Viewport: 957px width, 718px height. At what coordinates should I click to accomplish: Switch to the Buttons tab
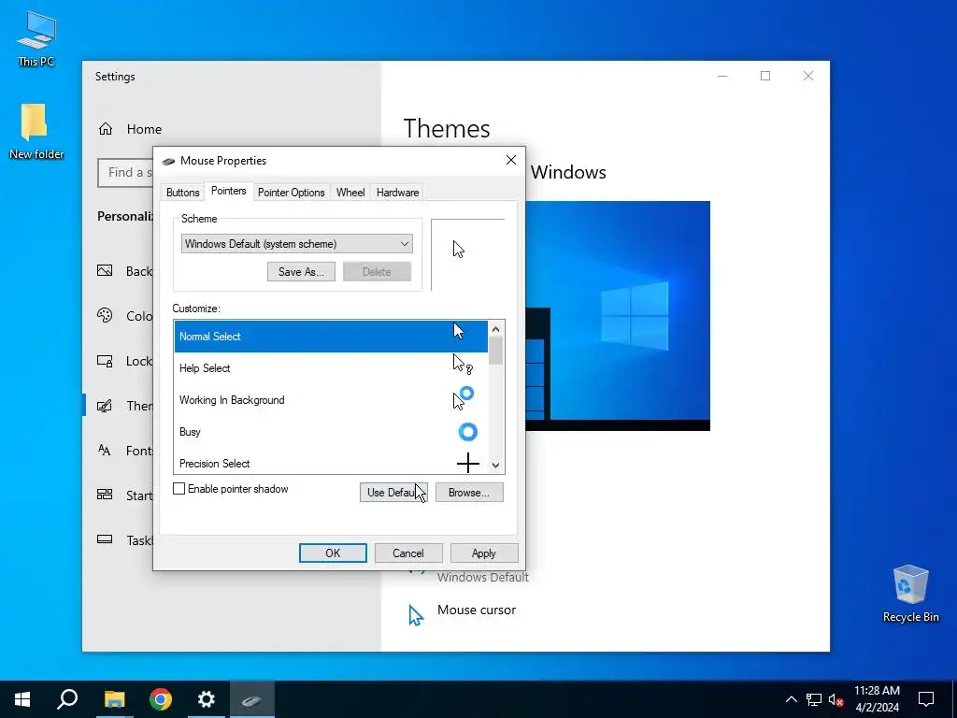[182, 193]
